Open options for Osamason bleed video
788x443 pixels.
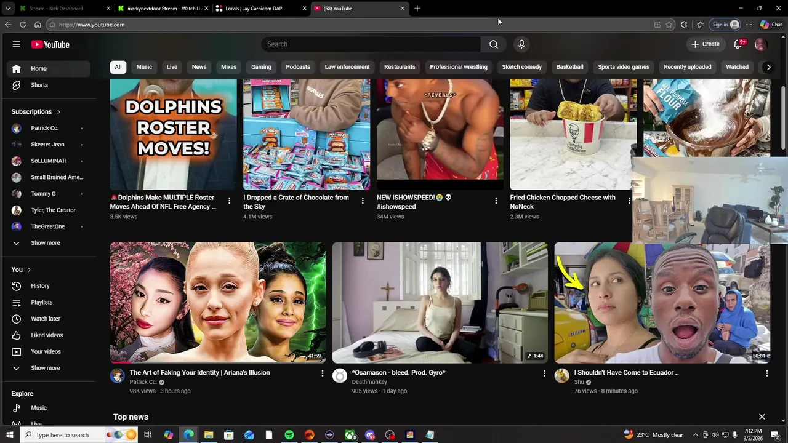(x=544, y=373)
